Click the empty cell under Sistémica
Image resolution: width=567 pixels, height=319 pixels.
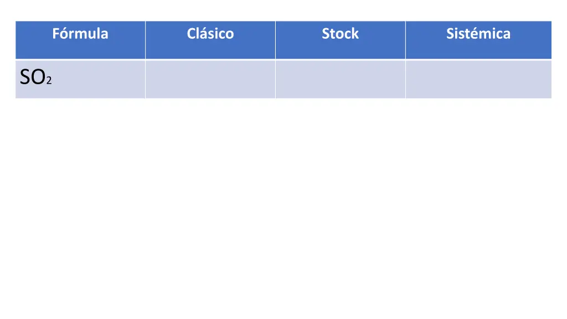478,79
